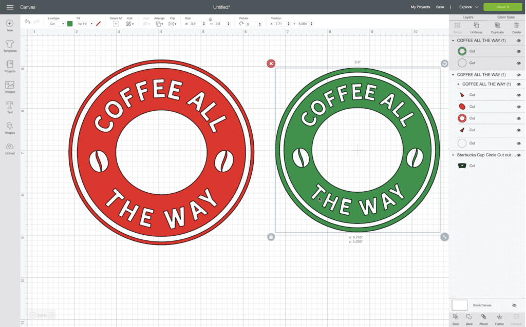This screenshot has width=526, height=327.
Task: Click the green Make It button
Action: tap(502, 7)
